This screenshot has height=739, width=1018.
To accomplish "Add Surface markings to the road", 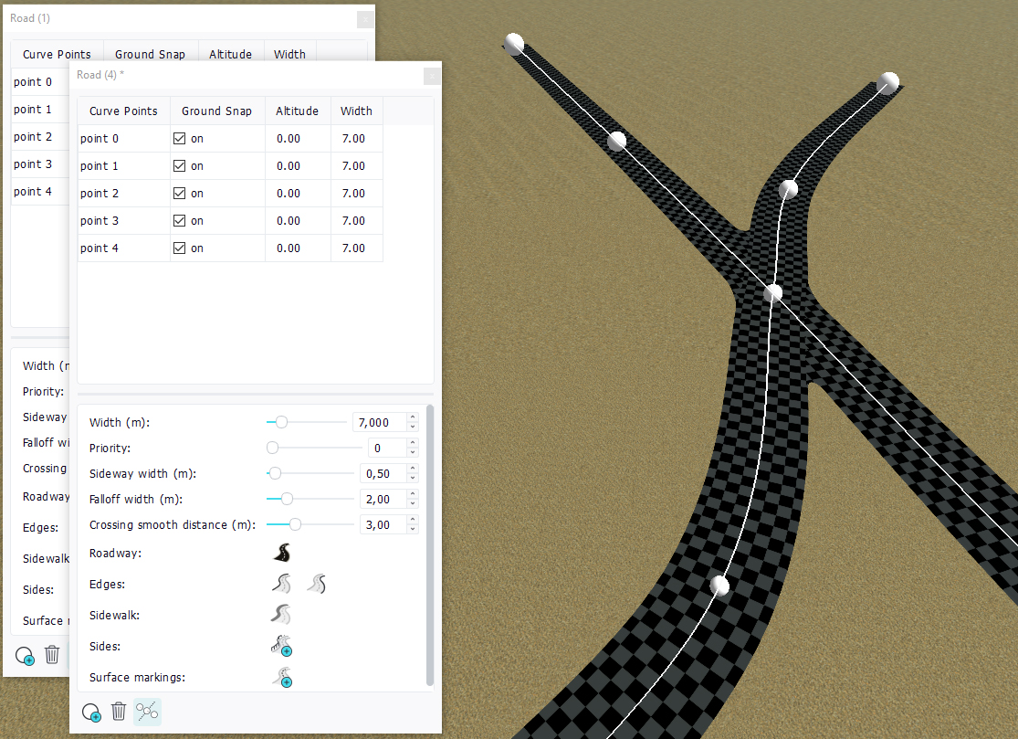I will 281,678.
